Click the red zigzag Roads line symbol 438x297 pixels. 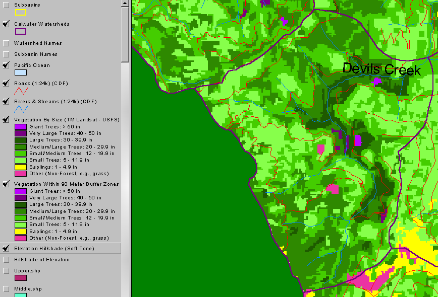21,91
